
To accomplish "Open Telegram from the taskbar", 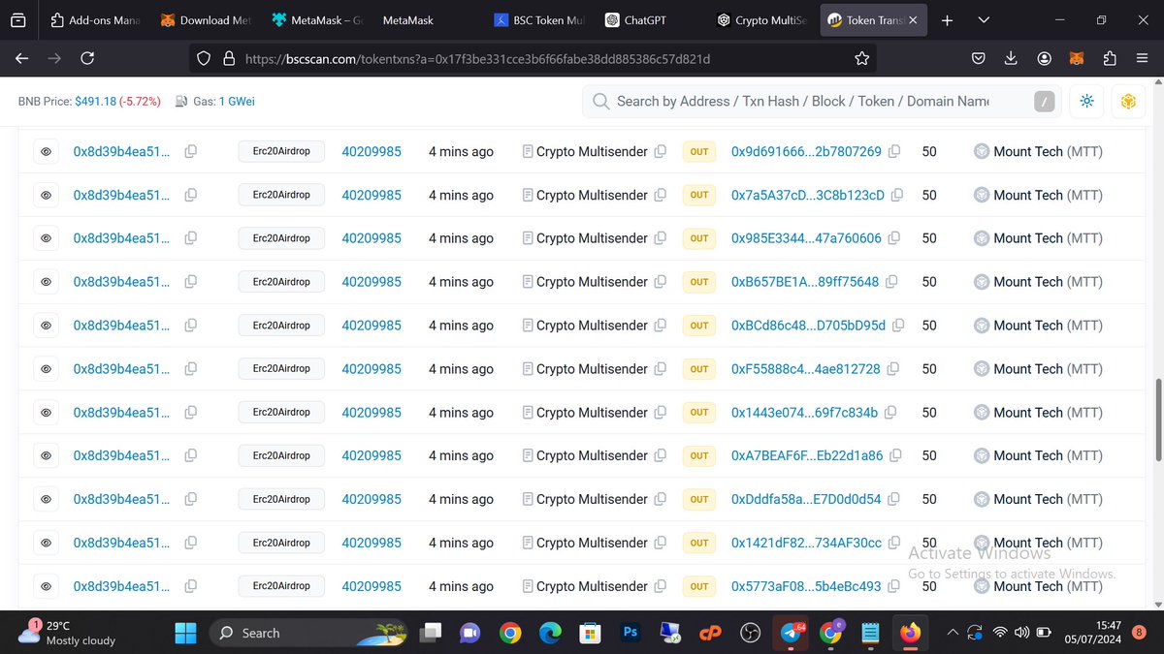I will point(792,633).
